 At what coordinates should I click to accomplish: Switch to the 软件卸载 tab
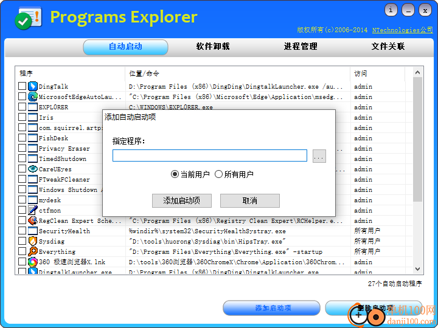pyautogui.click(x=213, y=47)
